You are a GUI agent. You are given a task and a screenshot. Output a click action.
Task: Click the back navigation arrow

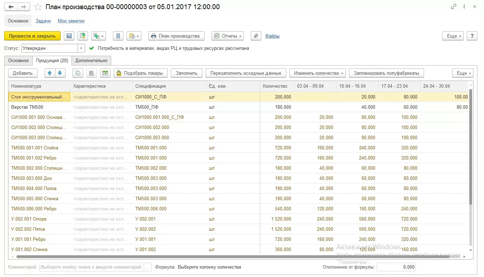pyautogui.click(x=11, y=7)
